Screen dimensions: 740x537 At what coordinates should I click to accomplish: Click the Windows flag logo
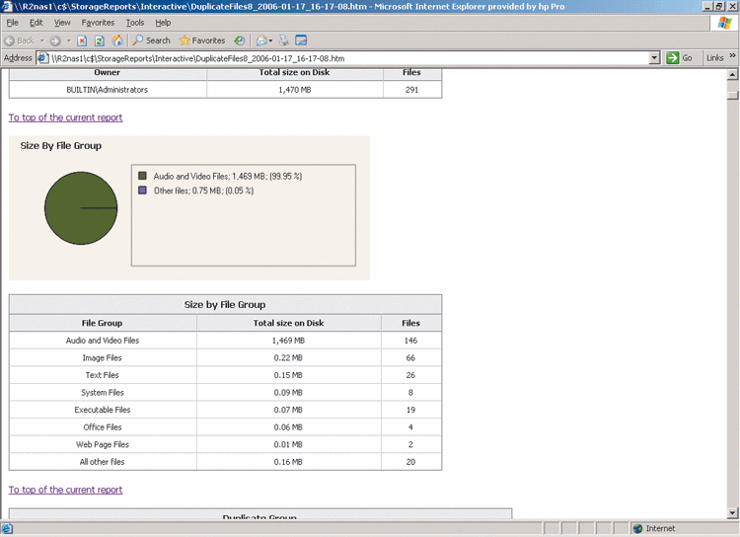[724, 23]
